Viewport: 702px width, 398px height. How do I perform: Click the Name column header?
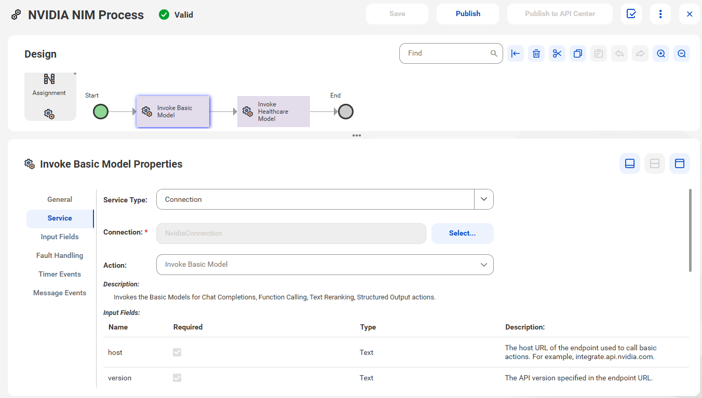[118, 327]
